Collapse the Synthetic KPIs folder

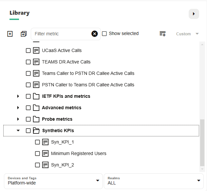pyautogui.click(x=18, y=130)
